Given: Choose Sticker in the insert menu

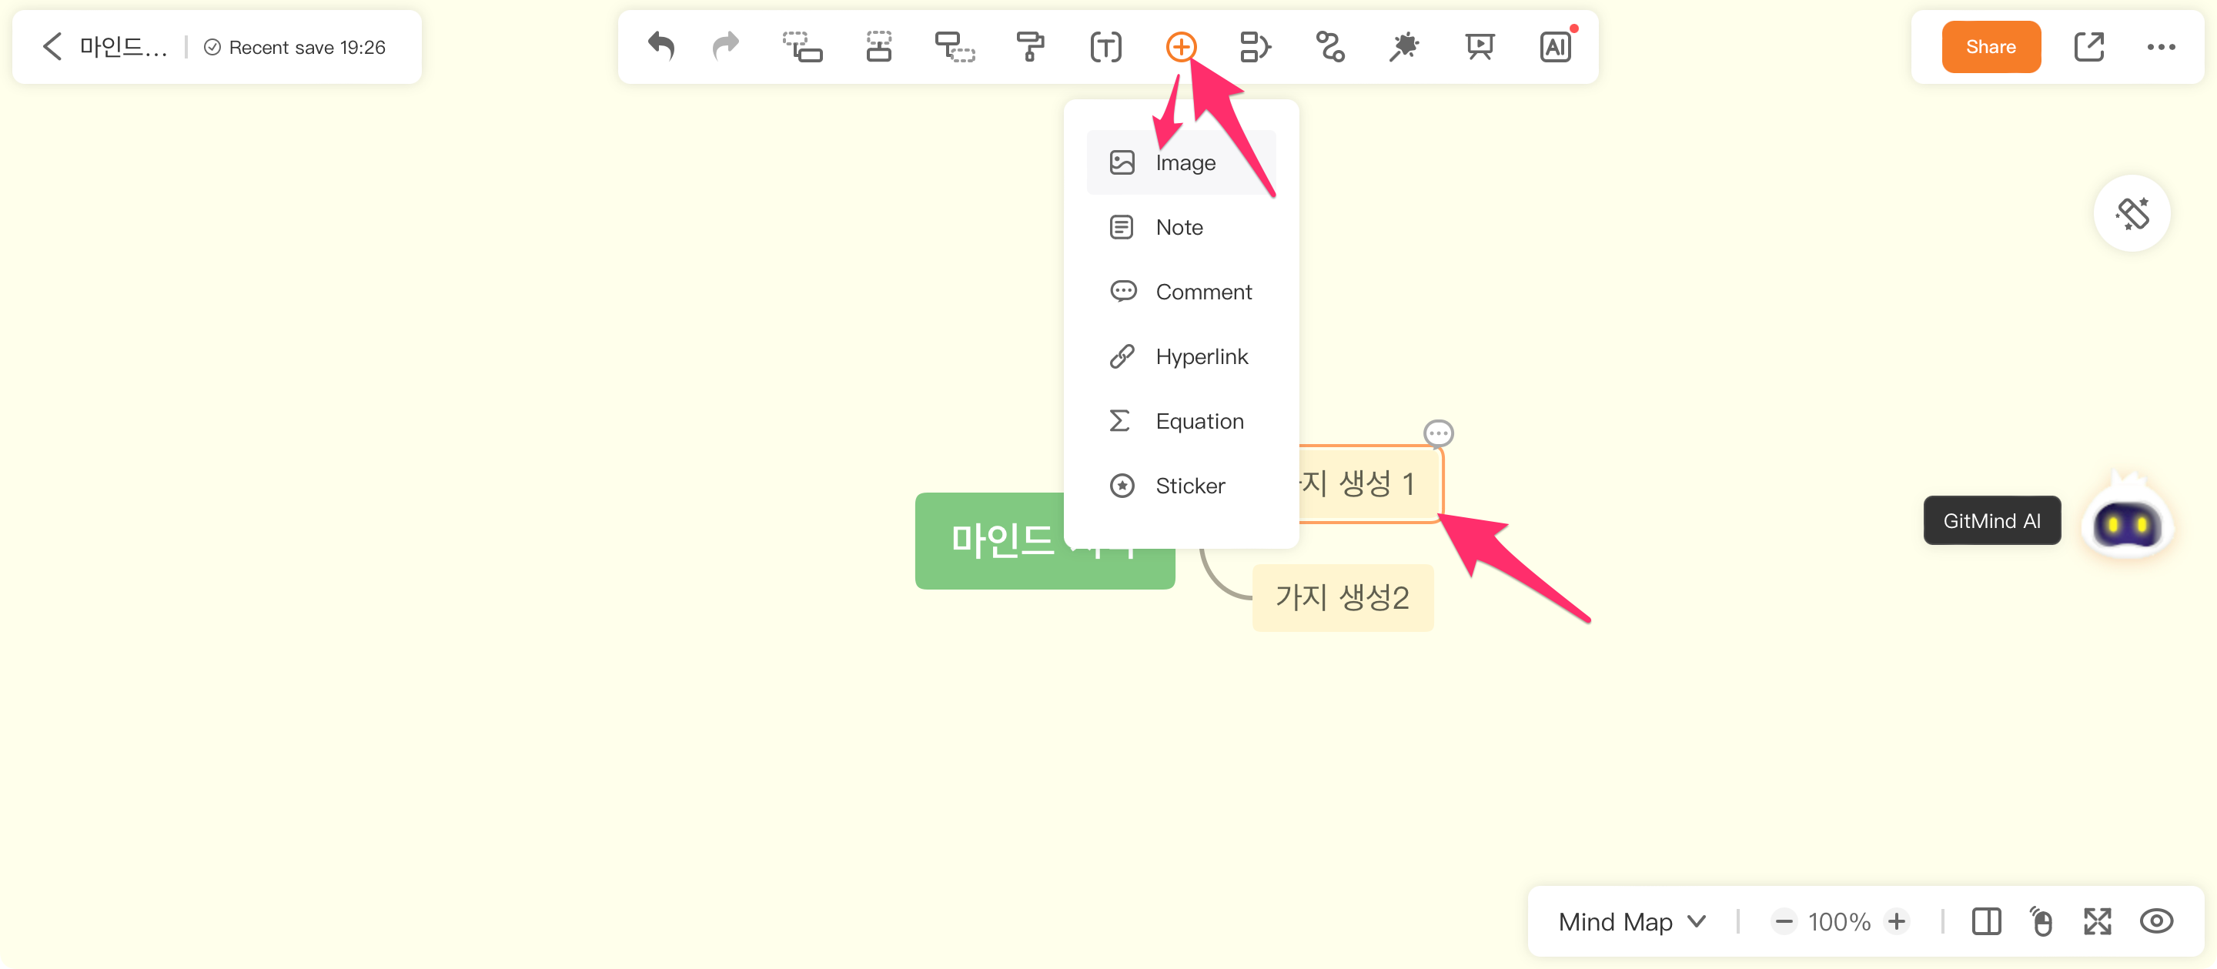Looking at the screenshot, I should (1189, 486).
